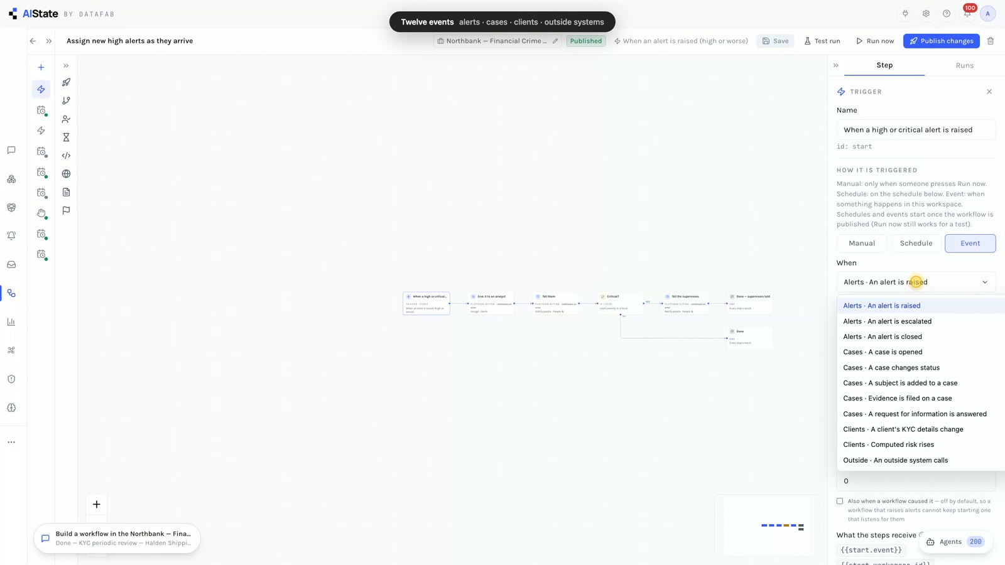Tick the 'Also when a workflow caused it' checkbox
The width and height of the screenshot is (1005, 565).
[840, 501]
